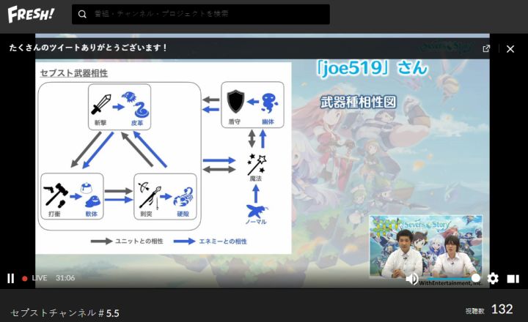Adjust the volume slider knob
This screenshot has height=322, width=528.
[475, 278]
